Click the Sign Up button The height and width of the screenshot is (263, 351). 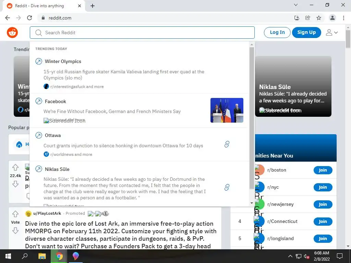(x=306, y=33)
